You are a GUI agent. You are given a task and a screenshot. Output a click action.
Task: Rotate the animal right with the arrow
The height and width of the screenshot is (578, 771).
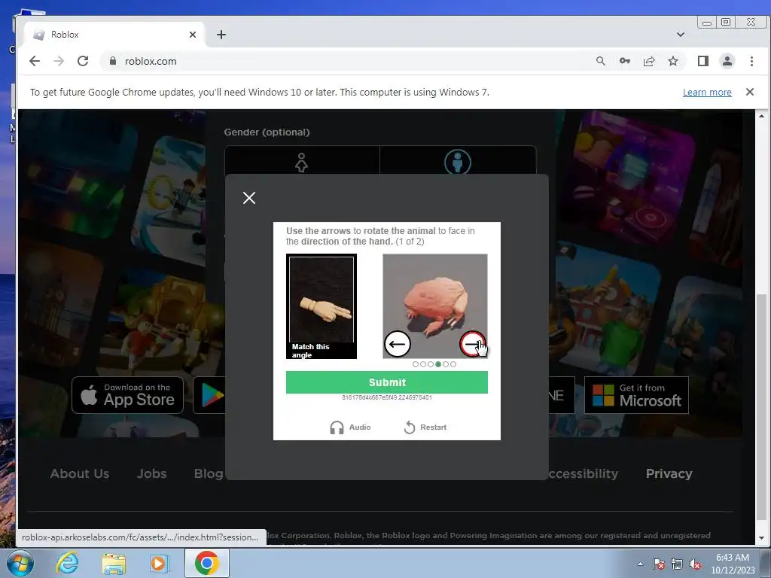[473, 344]
